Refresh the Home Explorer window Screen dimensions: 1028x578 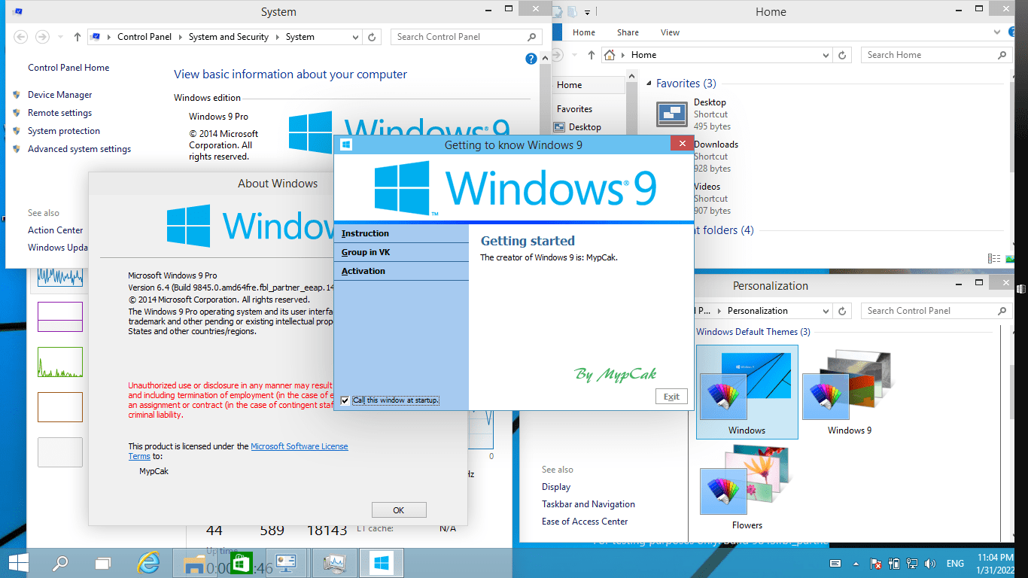coord(844,55)
